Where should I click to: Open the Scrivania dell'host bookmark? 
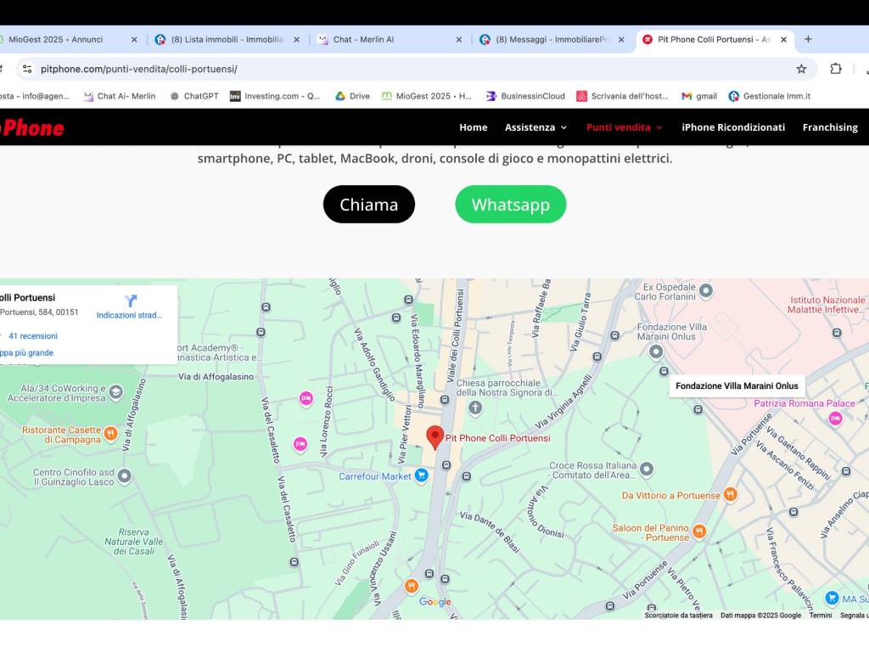tap(622, 96)
